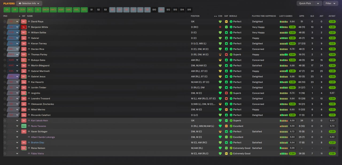Image resolution: width=342 pixels, height=165 pixels.
Task: Click the condition heart icon for David Raya
Action: pyautogui.click(x=220, y=22)
